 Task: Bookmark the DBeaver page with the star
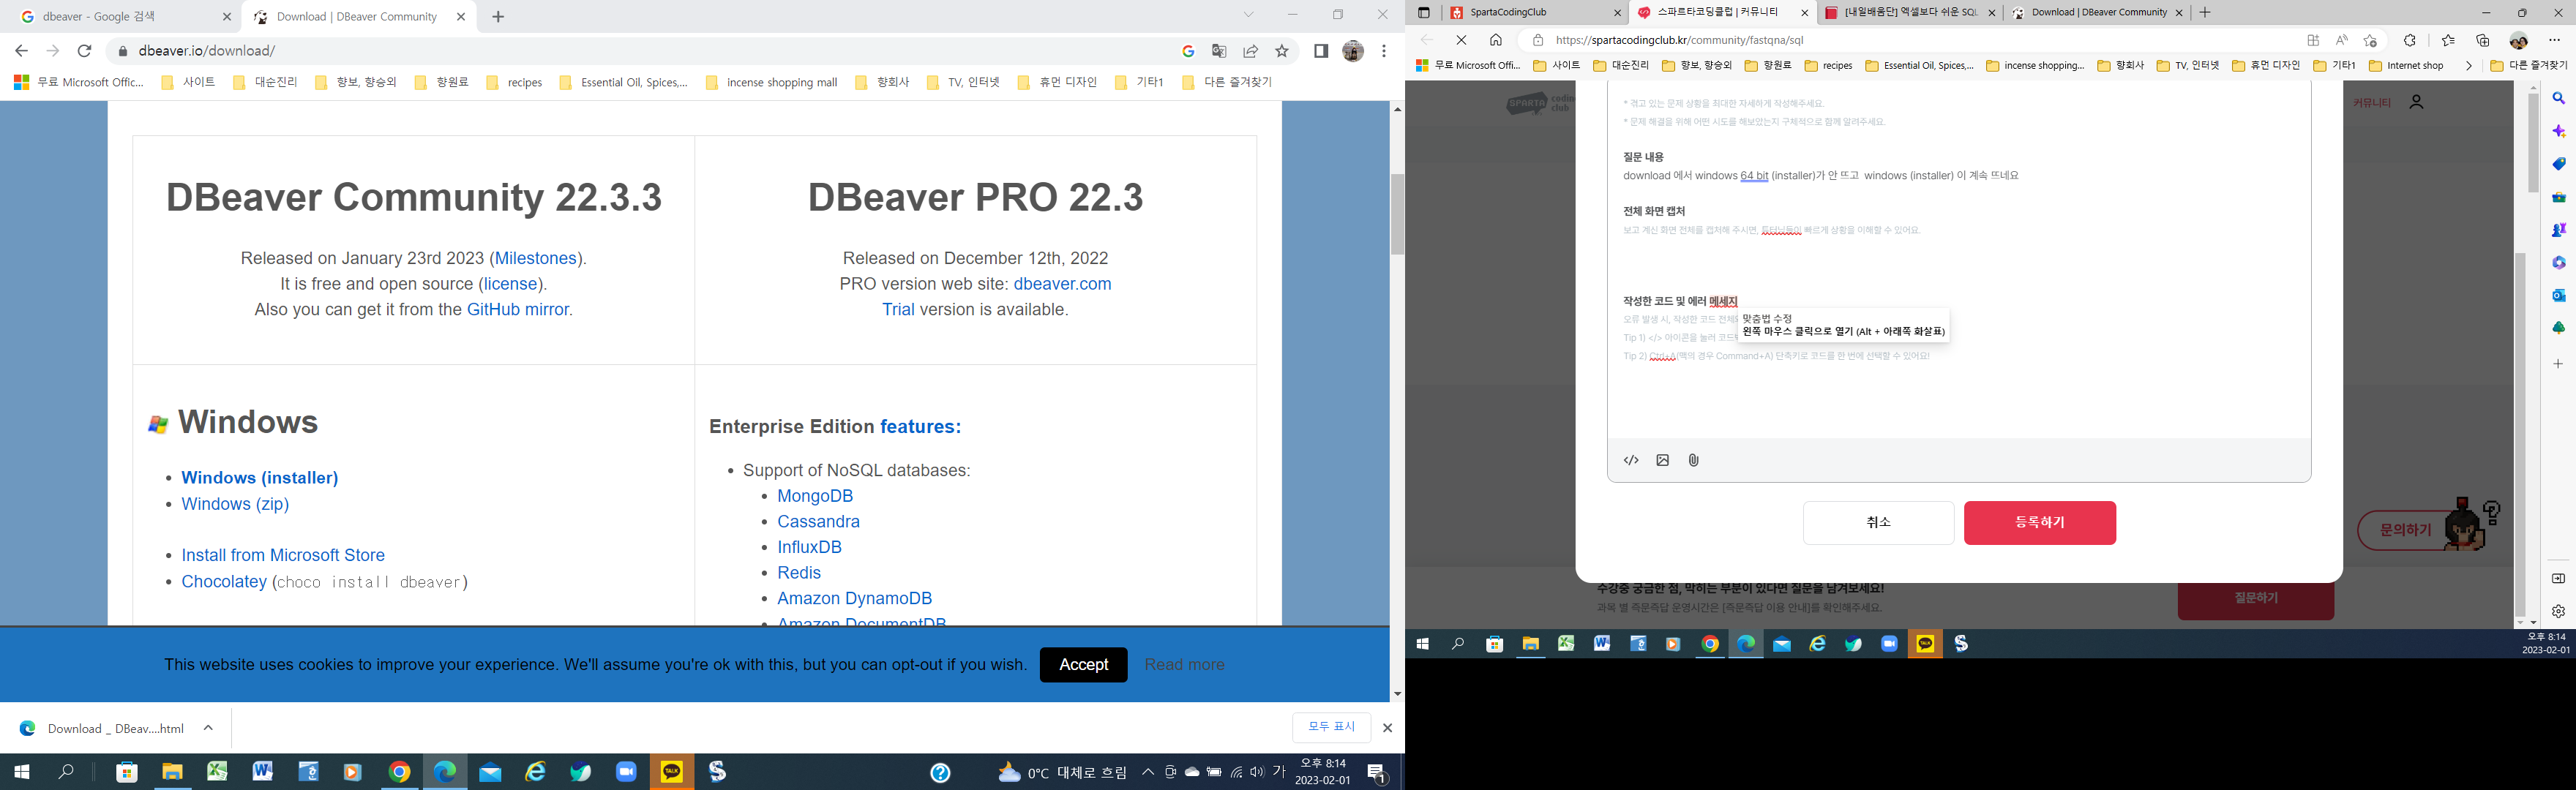1282,51
